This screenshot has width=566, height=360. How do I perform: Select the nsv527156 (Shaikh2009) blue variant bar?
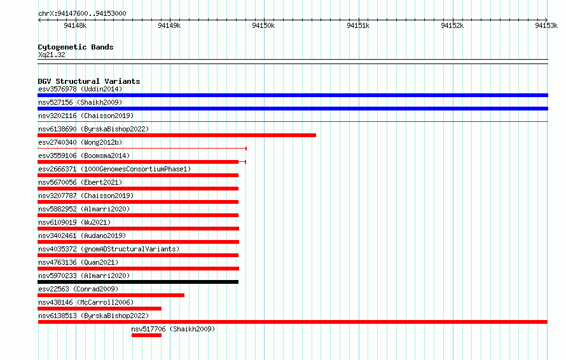293,109
